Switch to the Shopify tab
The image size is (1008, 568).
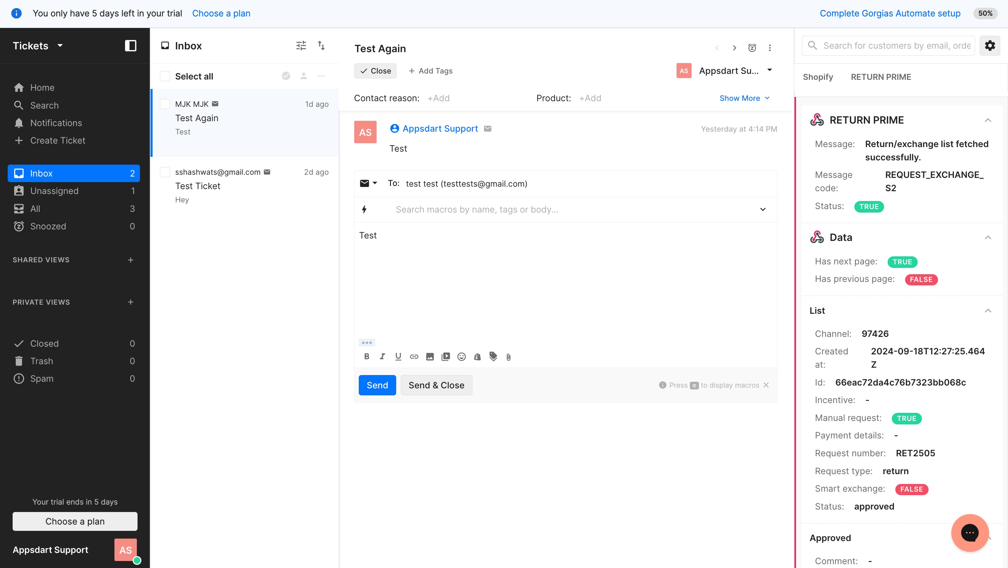click(x=818, y=77)
